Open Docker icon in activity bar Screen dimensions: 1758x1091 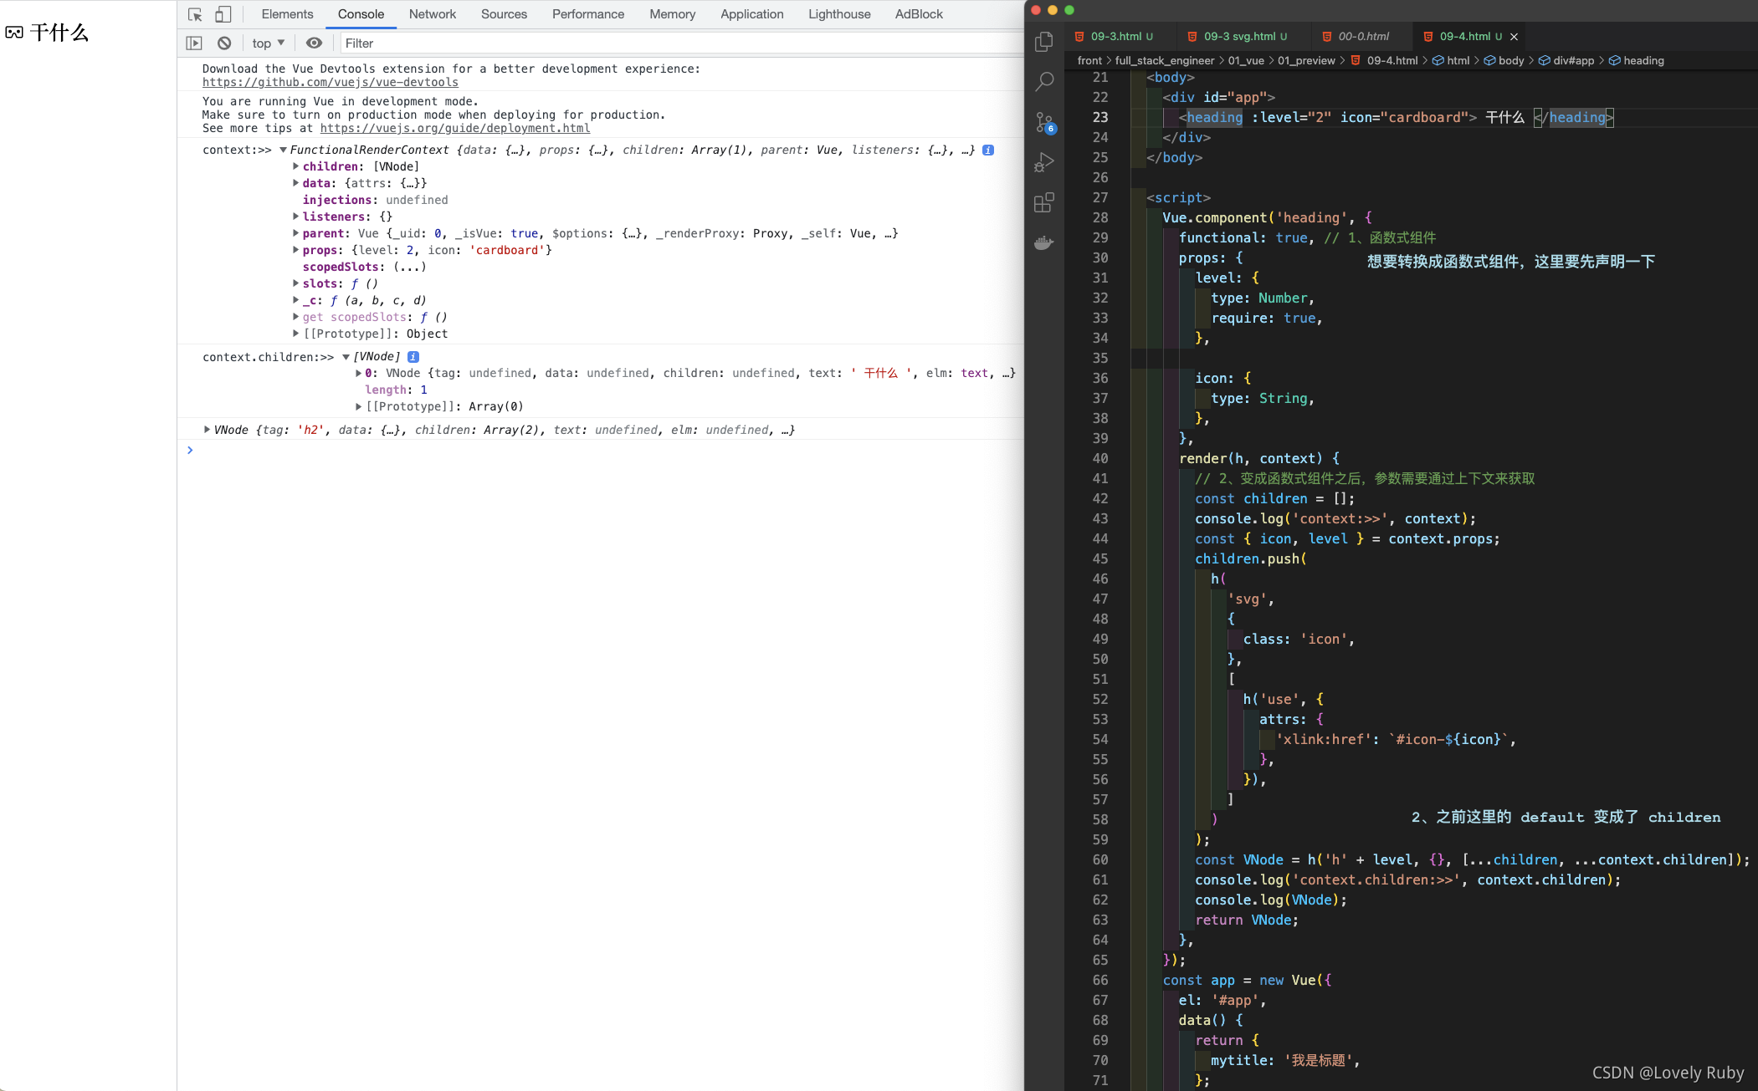[x=1044, y=243]
